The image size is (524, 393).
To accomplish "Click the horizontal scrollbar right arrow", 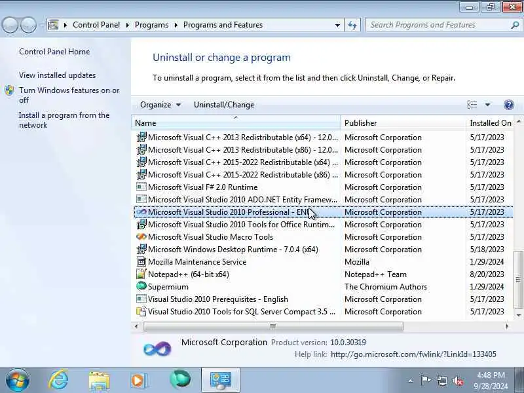I will pos(507,326).
